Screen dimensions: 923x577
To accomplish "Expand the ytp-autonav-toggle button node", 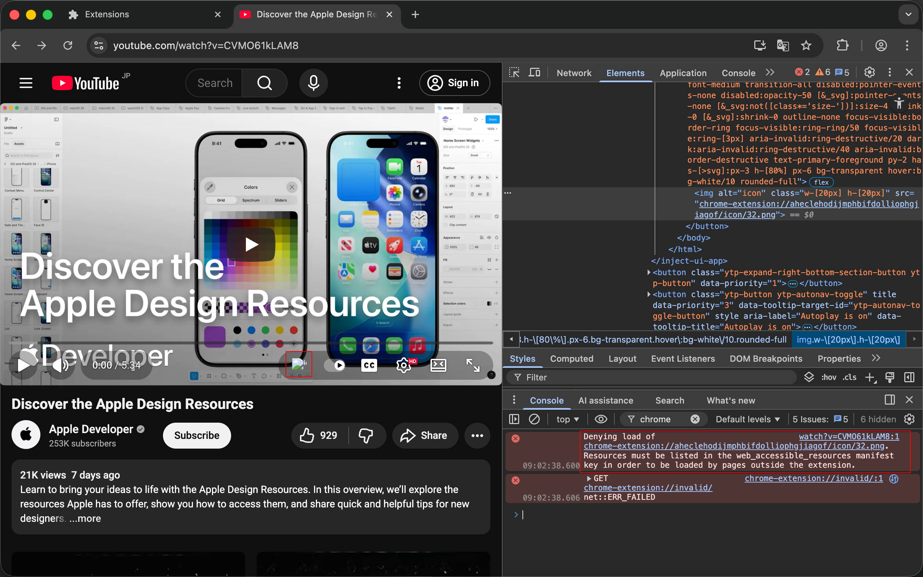I will (x=649, y=294).
